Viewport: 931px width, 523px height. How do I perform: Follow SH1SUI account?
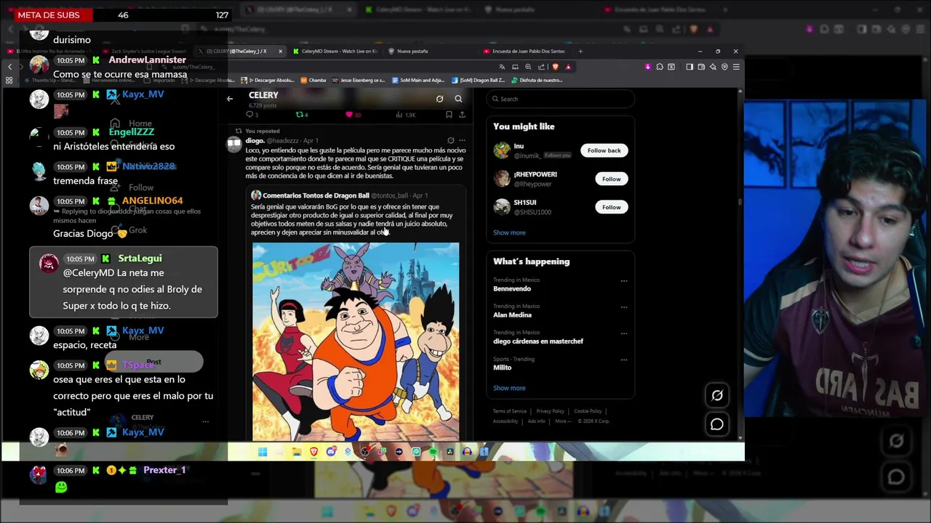[x=612, y=207]
